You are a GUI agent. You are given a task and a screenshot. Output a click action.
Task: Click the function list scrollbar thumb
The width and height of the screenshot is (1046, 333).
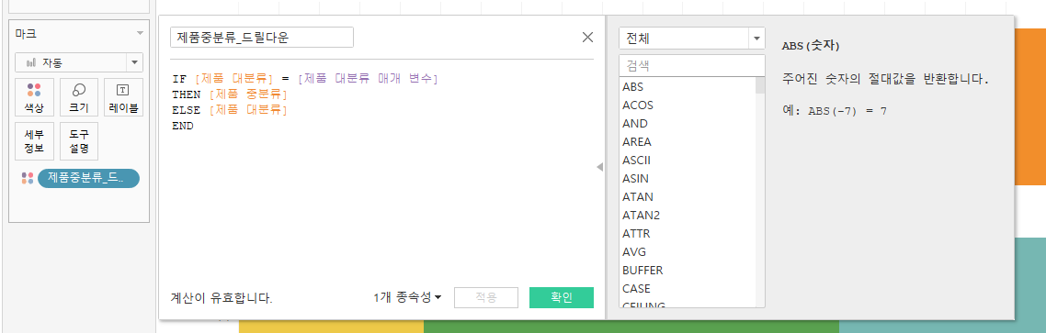click(760, 85)
